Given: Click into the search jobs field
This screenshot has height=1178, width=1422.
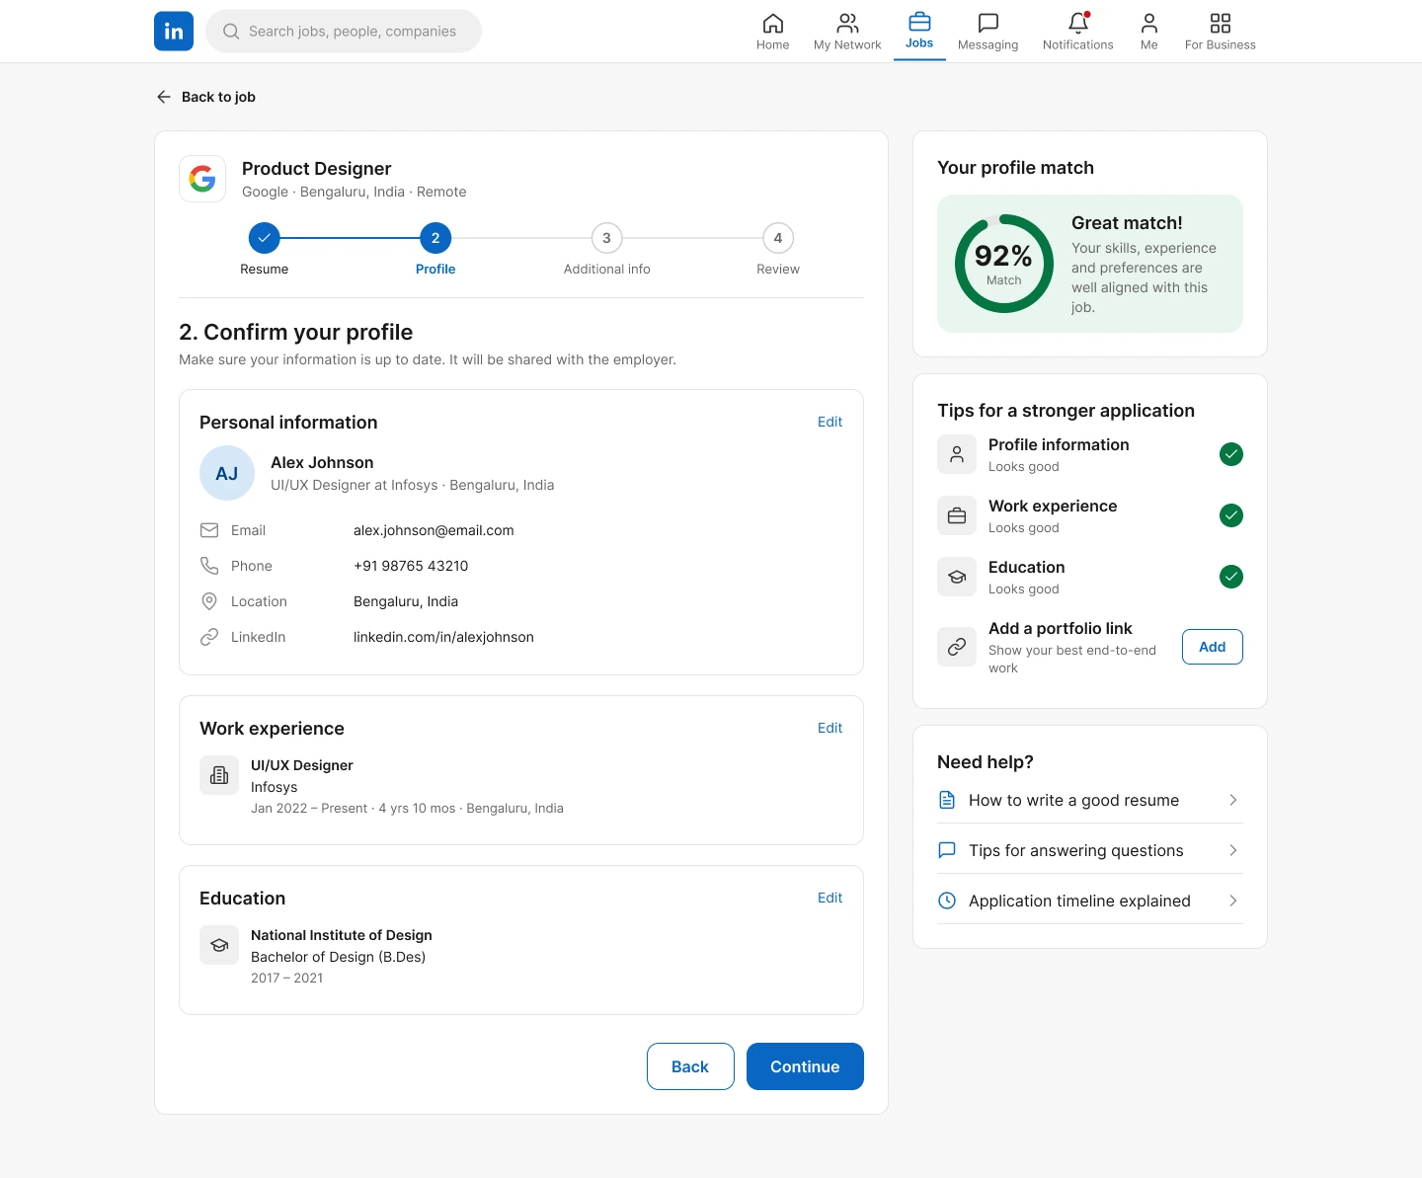Looking at the screenshot, I should [344, 32].
